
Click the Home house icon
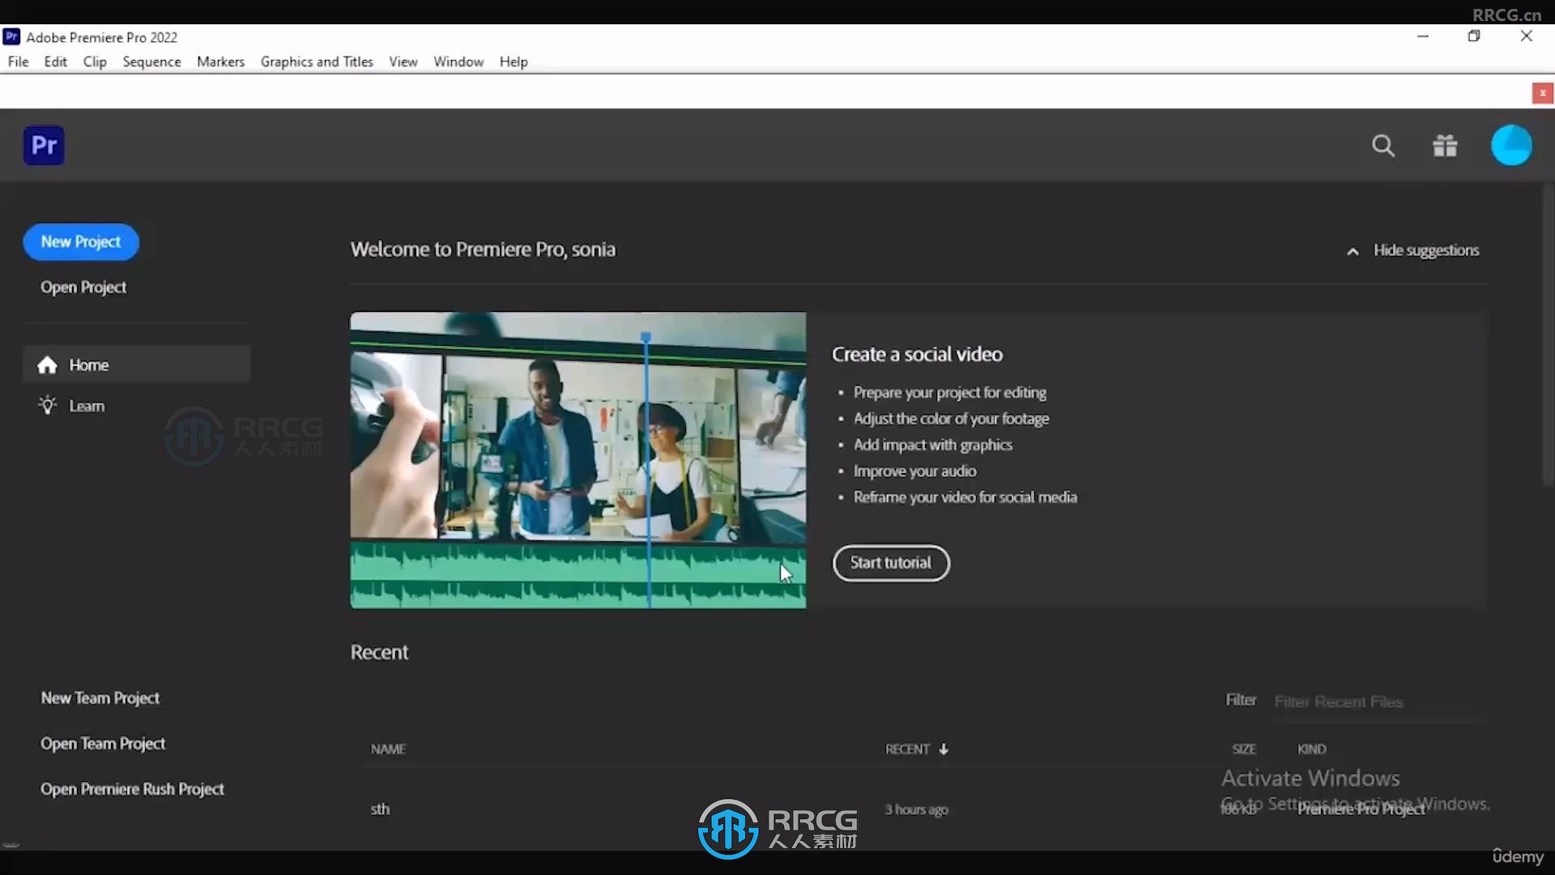(48, 365)
